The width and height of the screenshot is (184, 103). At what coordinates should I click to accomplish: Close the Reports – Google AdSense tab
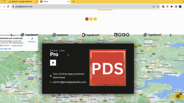(x=37, y=1)
